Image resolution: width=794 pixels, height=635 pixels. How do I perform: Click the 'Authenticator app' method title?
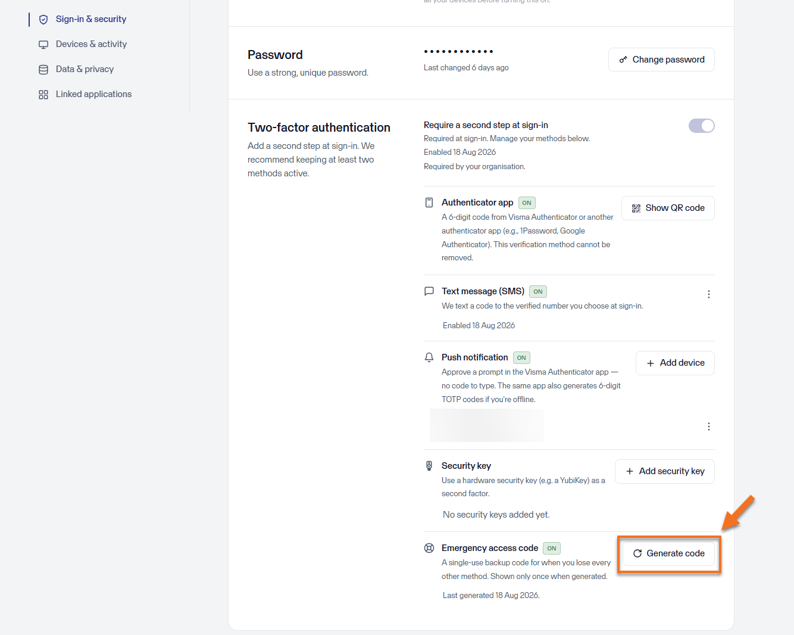pyautogui.click(x=477, y=203)
